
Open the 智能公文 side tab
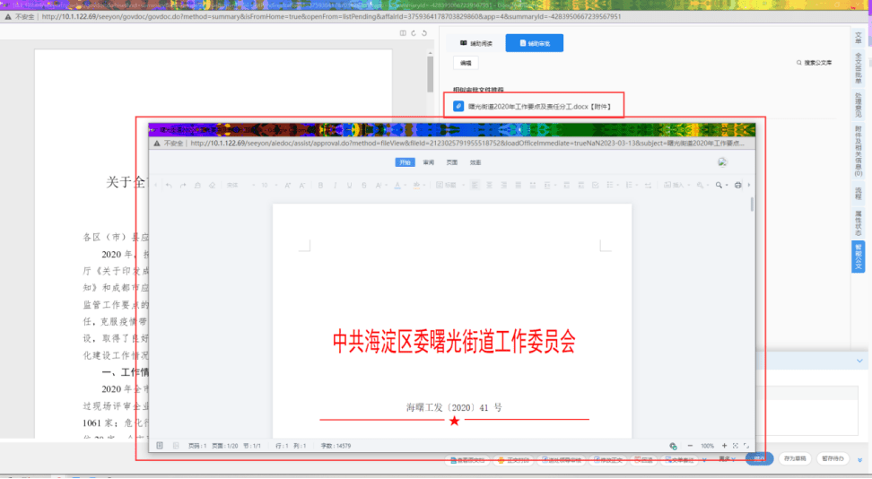pyautogui.click(x=859, y=257)
